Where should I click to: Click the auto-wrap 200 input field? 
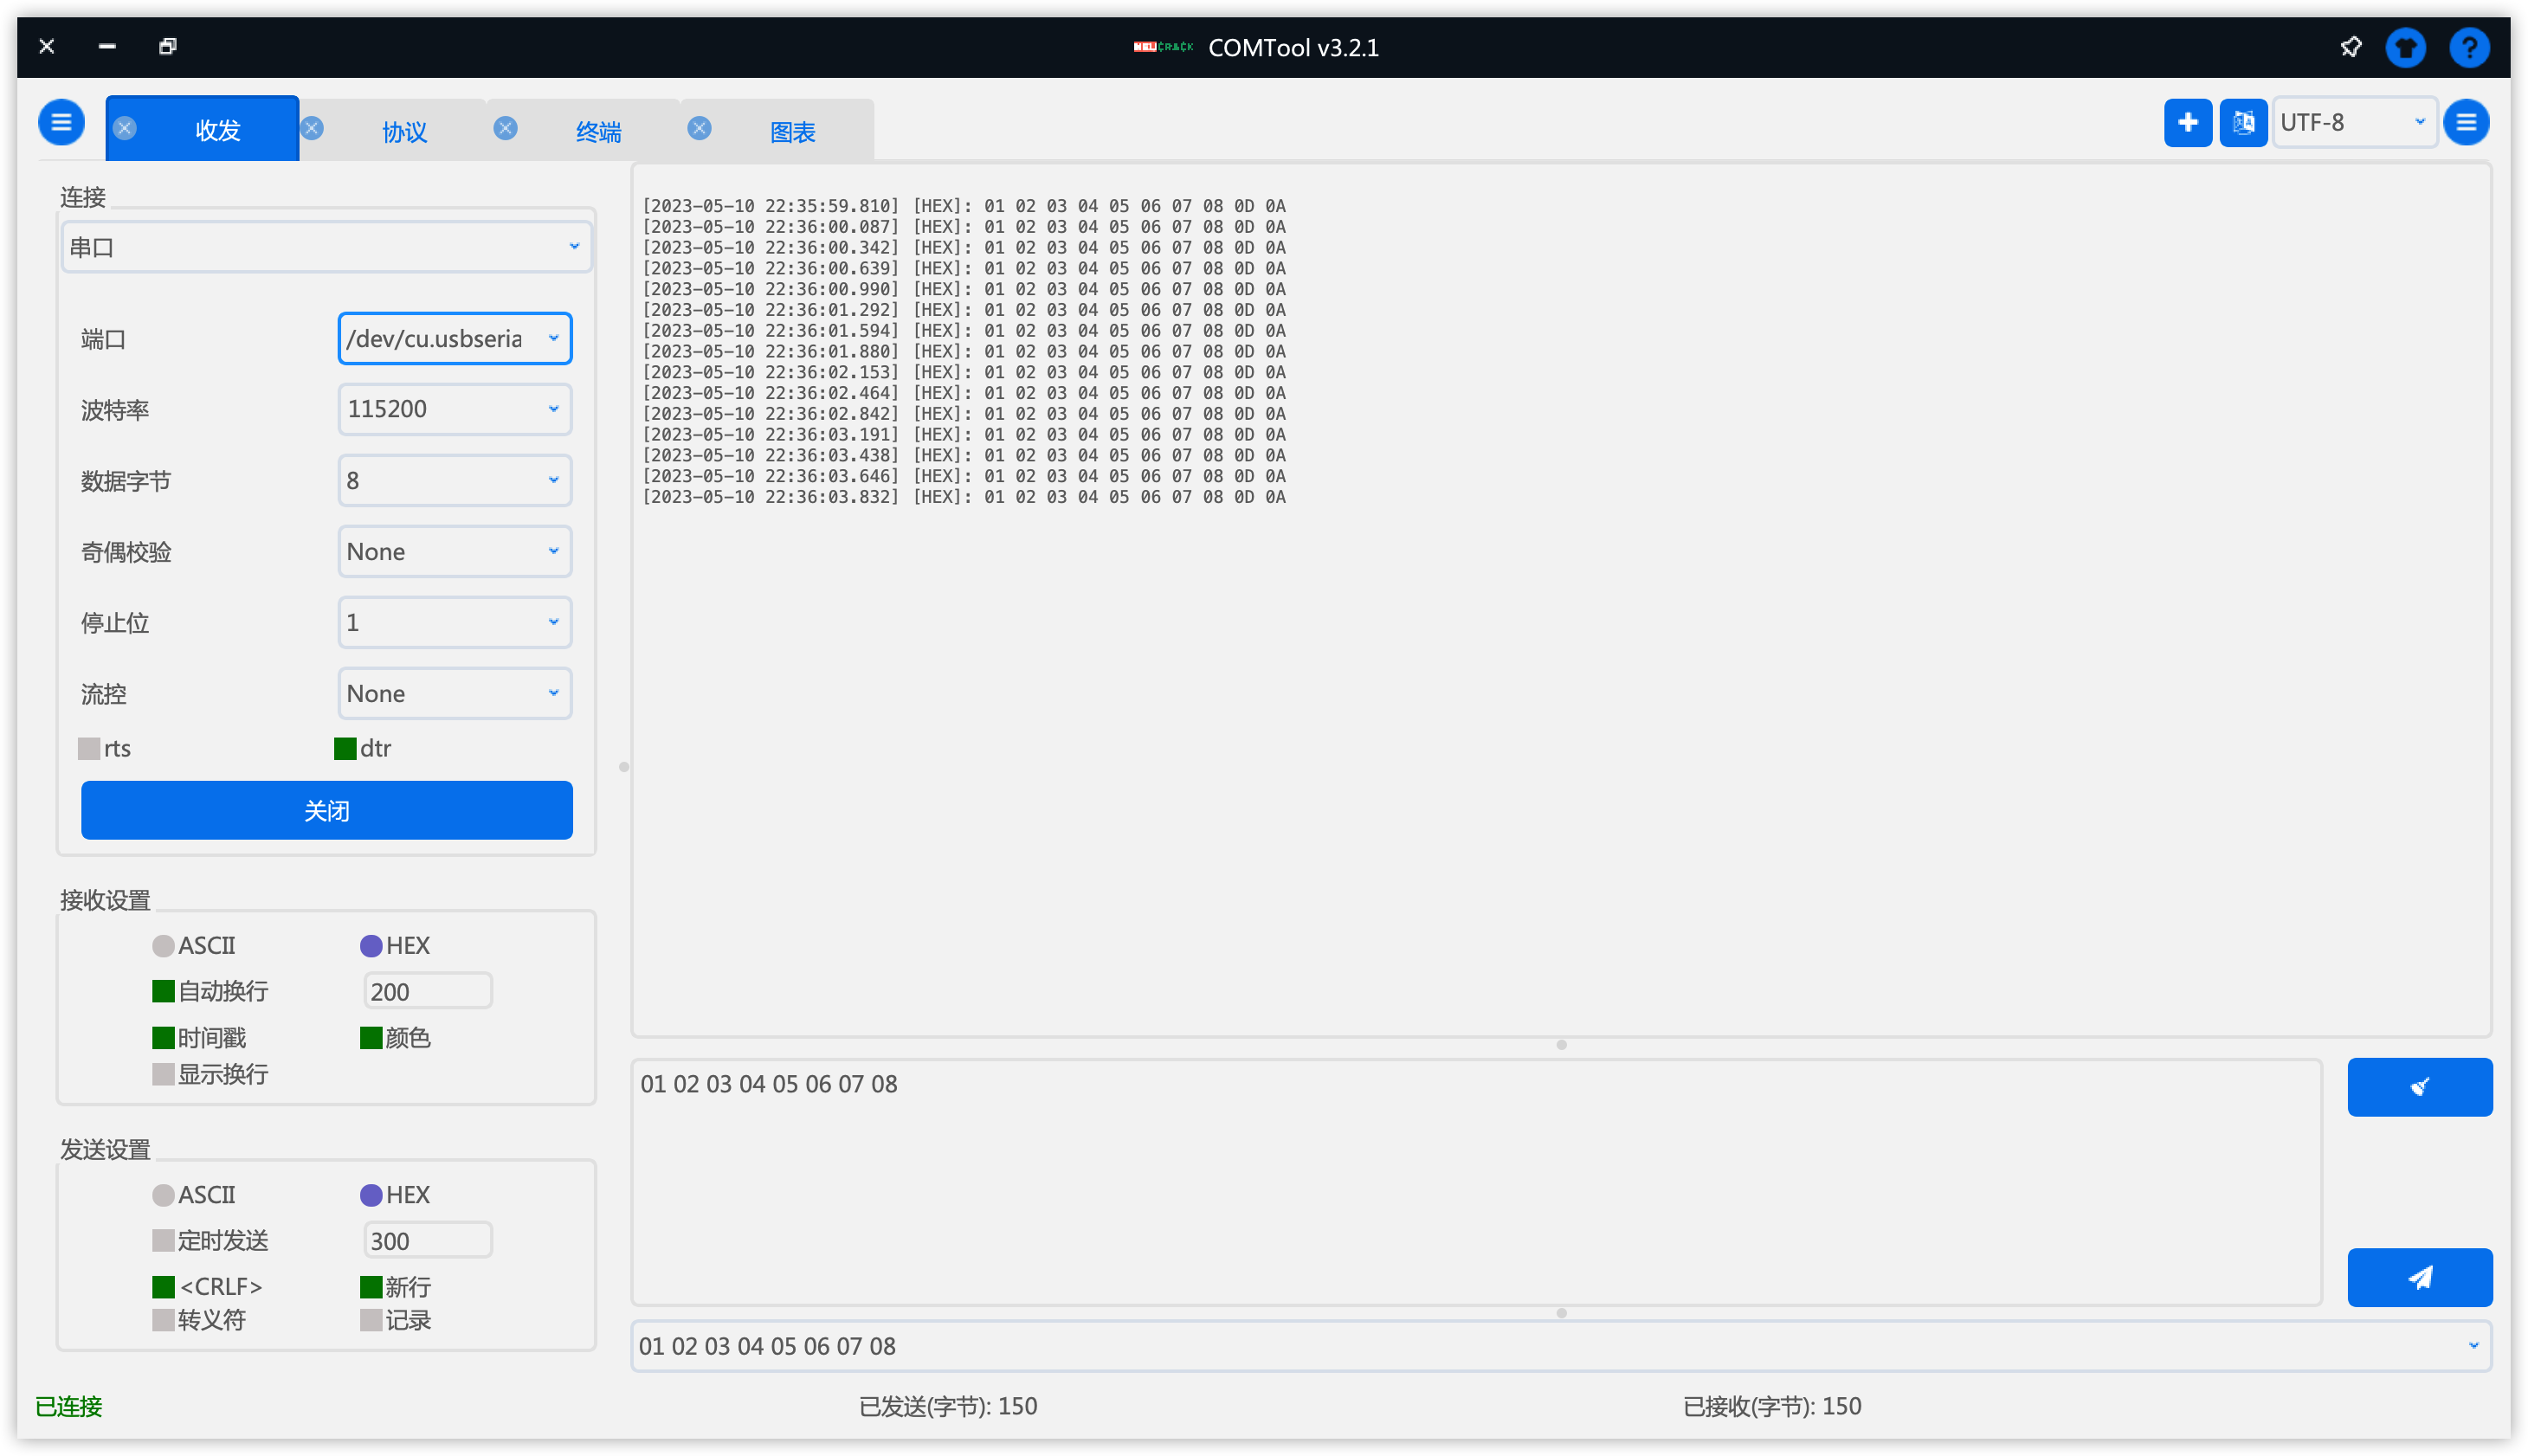coord(427,991)
